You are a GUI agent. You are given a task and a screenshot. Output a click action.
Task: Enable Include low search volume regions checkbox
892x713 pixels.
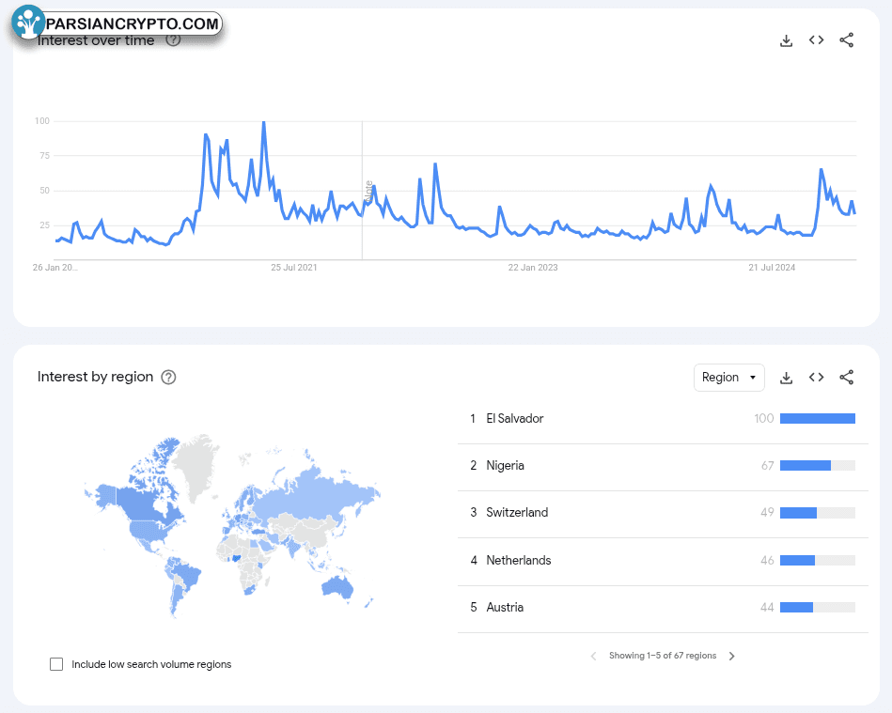coord(56,664)
